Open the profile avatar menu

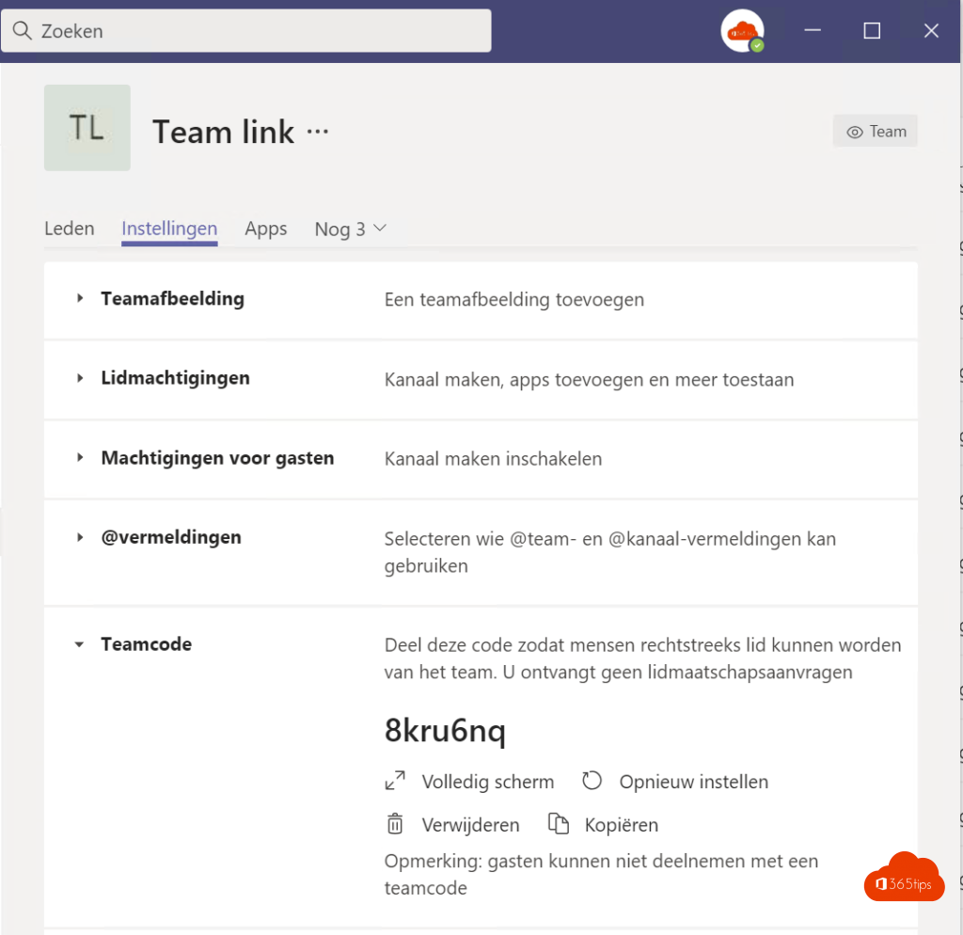point(743,31)
